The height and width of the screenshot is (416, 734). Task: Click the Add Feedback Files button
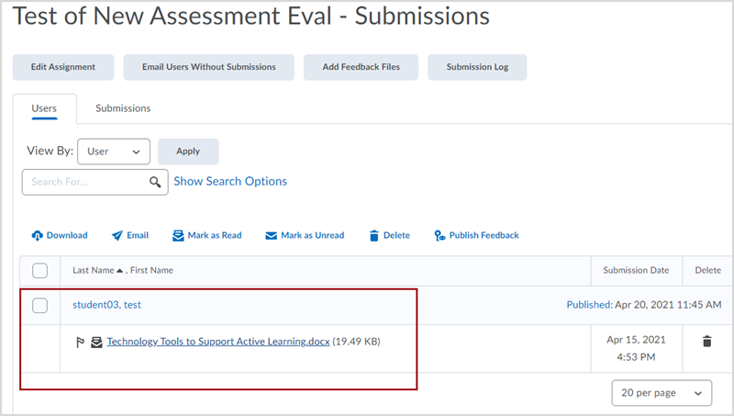(x=361, y=67)
